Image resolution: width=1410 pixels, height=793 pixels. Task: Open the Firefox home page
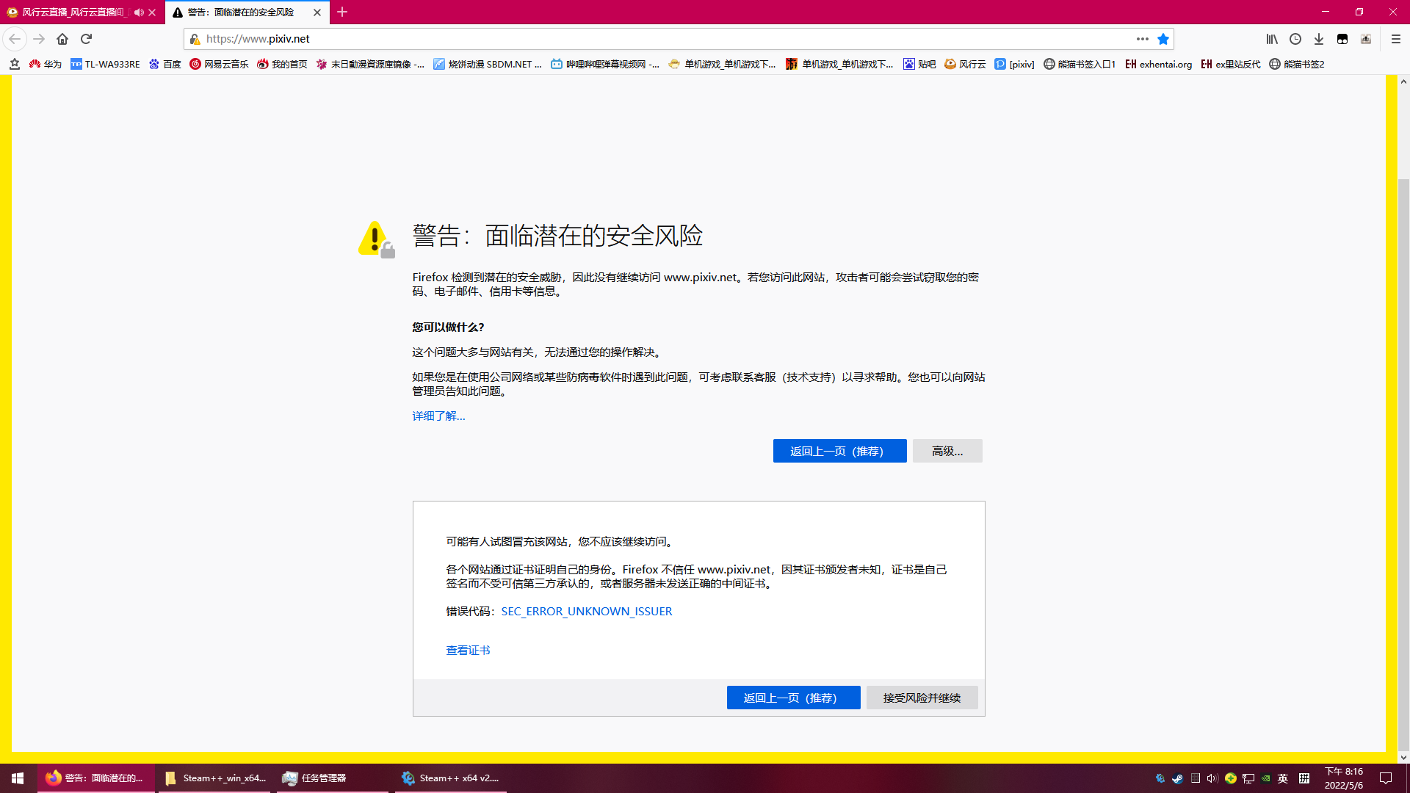[62, 39]
